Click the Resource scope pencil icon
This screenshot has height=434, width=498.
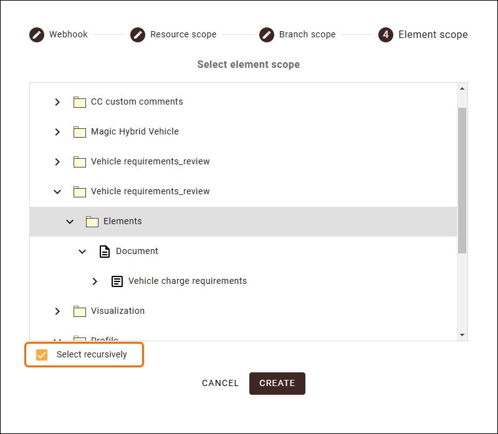138,35
